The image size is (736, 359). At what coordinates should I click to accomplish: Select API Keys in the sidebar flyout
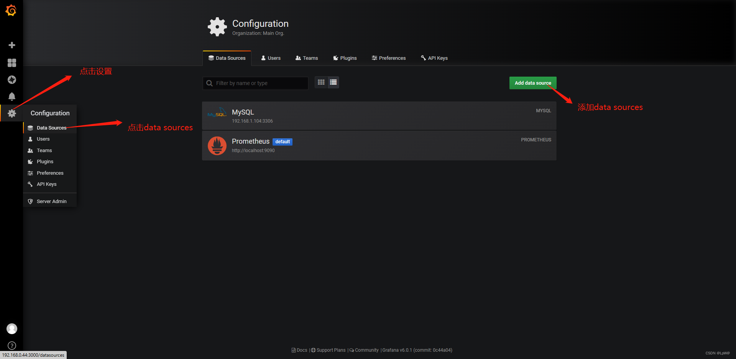50,184
